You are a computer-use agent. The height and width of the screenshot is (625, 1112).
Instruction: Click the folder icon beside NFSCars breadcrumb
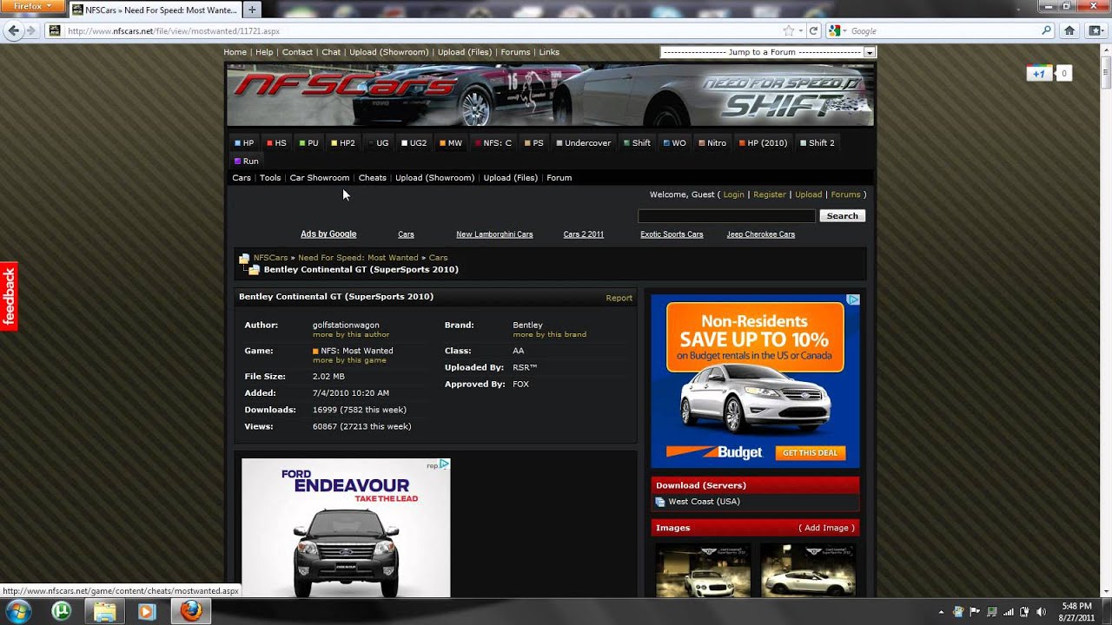[x=244, y=258]
